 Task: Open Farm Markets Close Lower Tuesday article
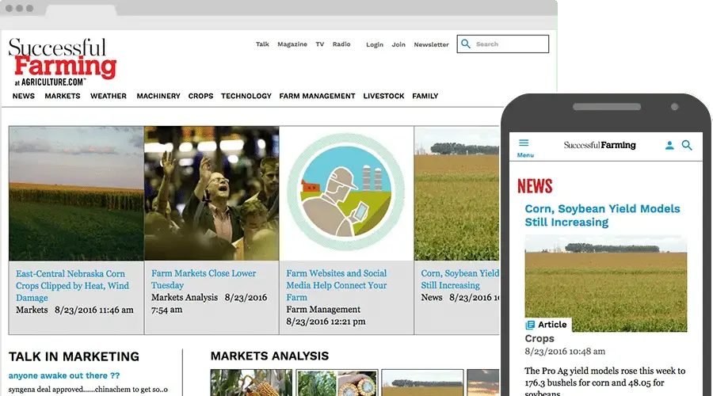point(204,279)
